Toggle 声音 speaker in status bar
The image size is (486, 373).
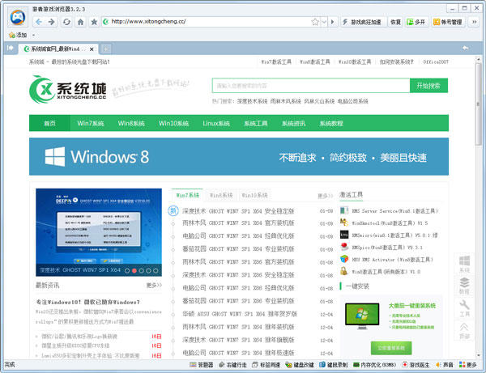point(444,365)
